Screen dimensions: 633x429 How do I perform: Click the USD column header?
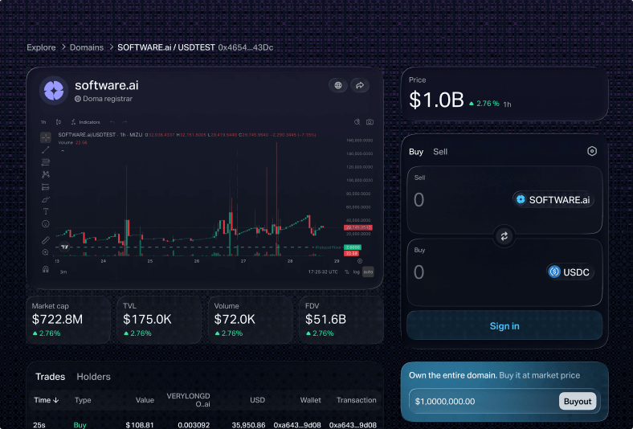point(257,400)
